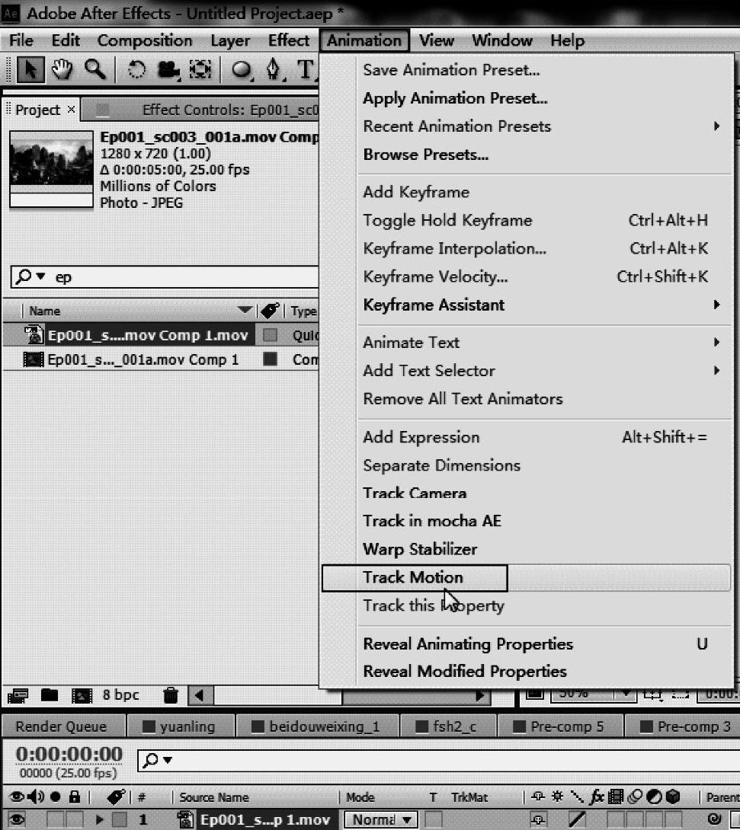
Task: Select the Unified Camera tool
Action: [168, 70]
